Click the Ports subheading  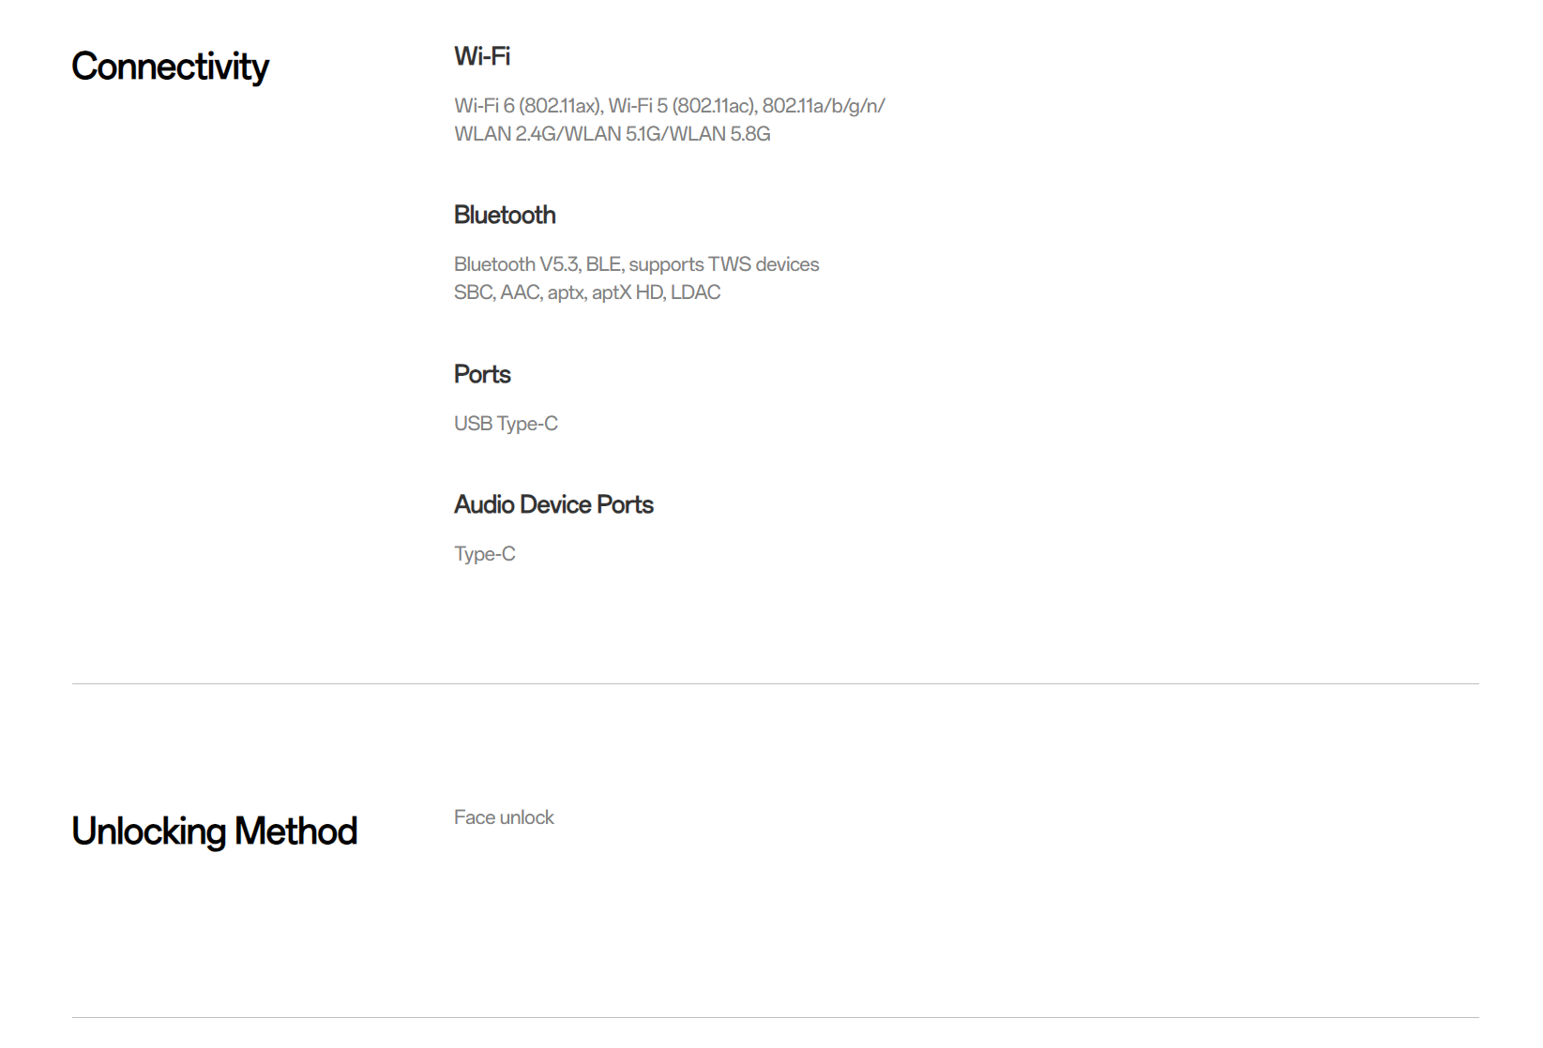pos(482,374)
